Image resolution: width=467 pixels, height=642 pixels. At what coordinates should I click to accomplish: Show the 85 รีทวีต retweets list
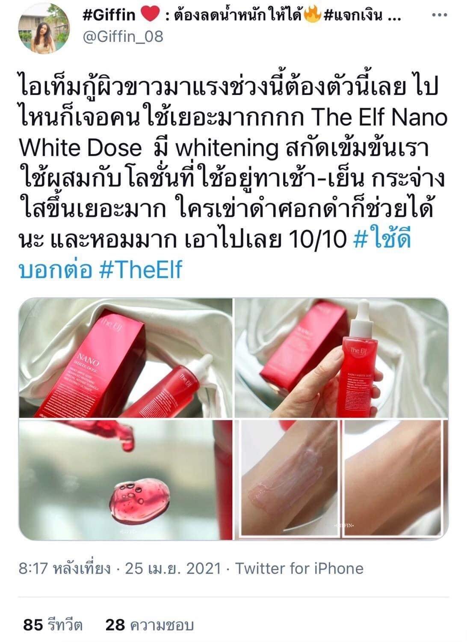53,625
